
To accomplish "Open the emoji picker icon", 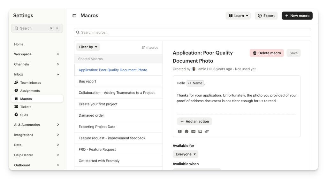I will point(186,131).
